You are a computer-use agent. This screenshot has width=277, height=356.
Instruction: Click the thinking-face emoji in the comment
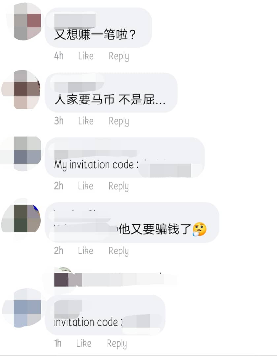tap(200, 229)
